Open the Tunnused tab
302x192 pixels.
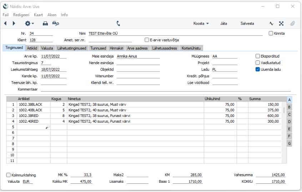tap(98, 48)
